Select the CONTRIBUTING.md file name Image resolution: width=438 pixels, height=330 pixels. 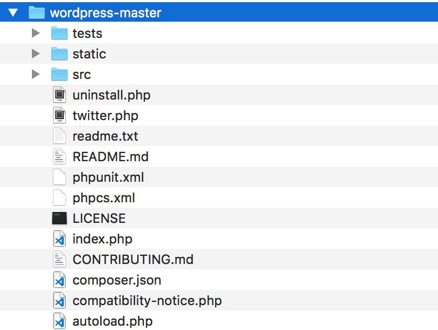tap(132, 260)
